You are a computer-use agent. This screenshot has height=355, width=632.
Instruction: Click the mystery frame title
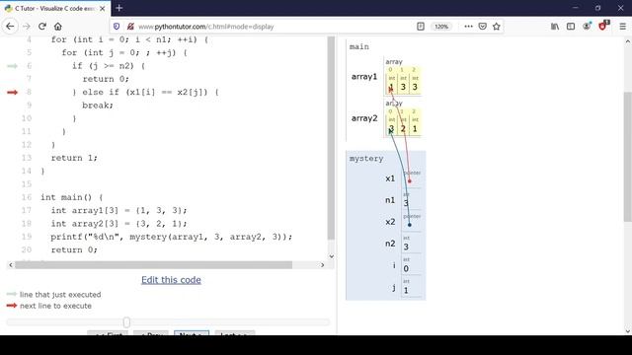click(366, 158)
